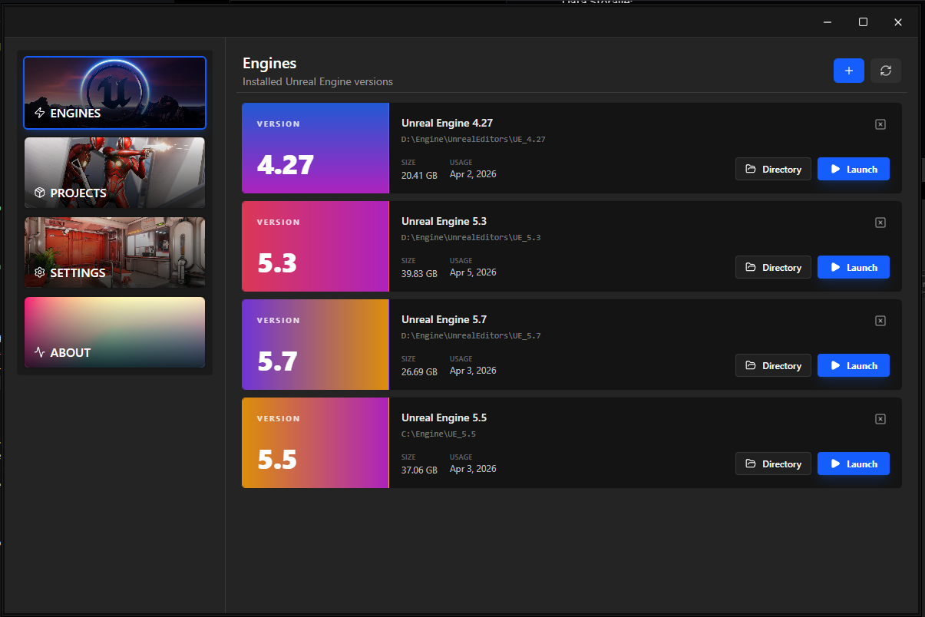Click the lightning icon beside ENGINES
Screen dimensions: 925x617
41,113
